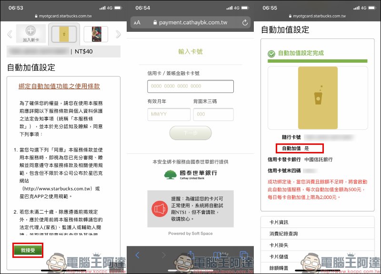The height and width of the screenshot is (274, 381).
Task: Tap the 中國信託銀行 issuer text
Action: point(319,160)
